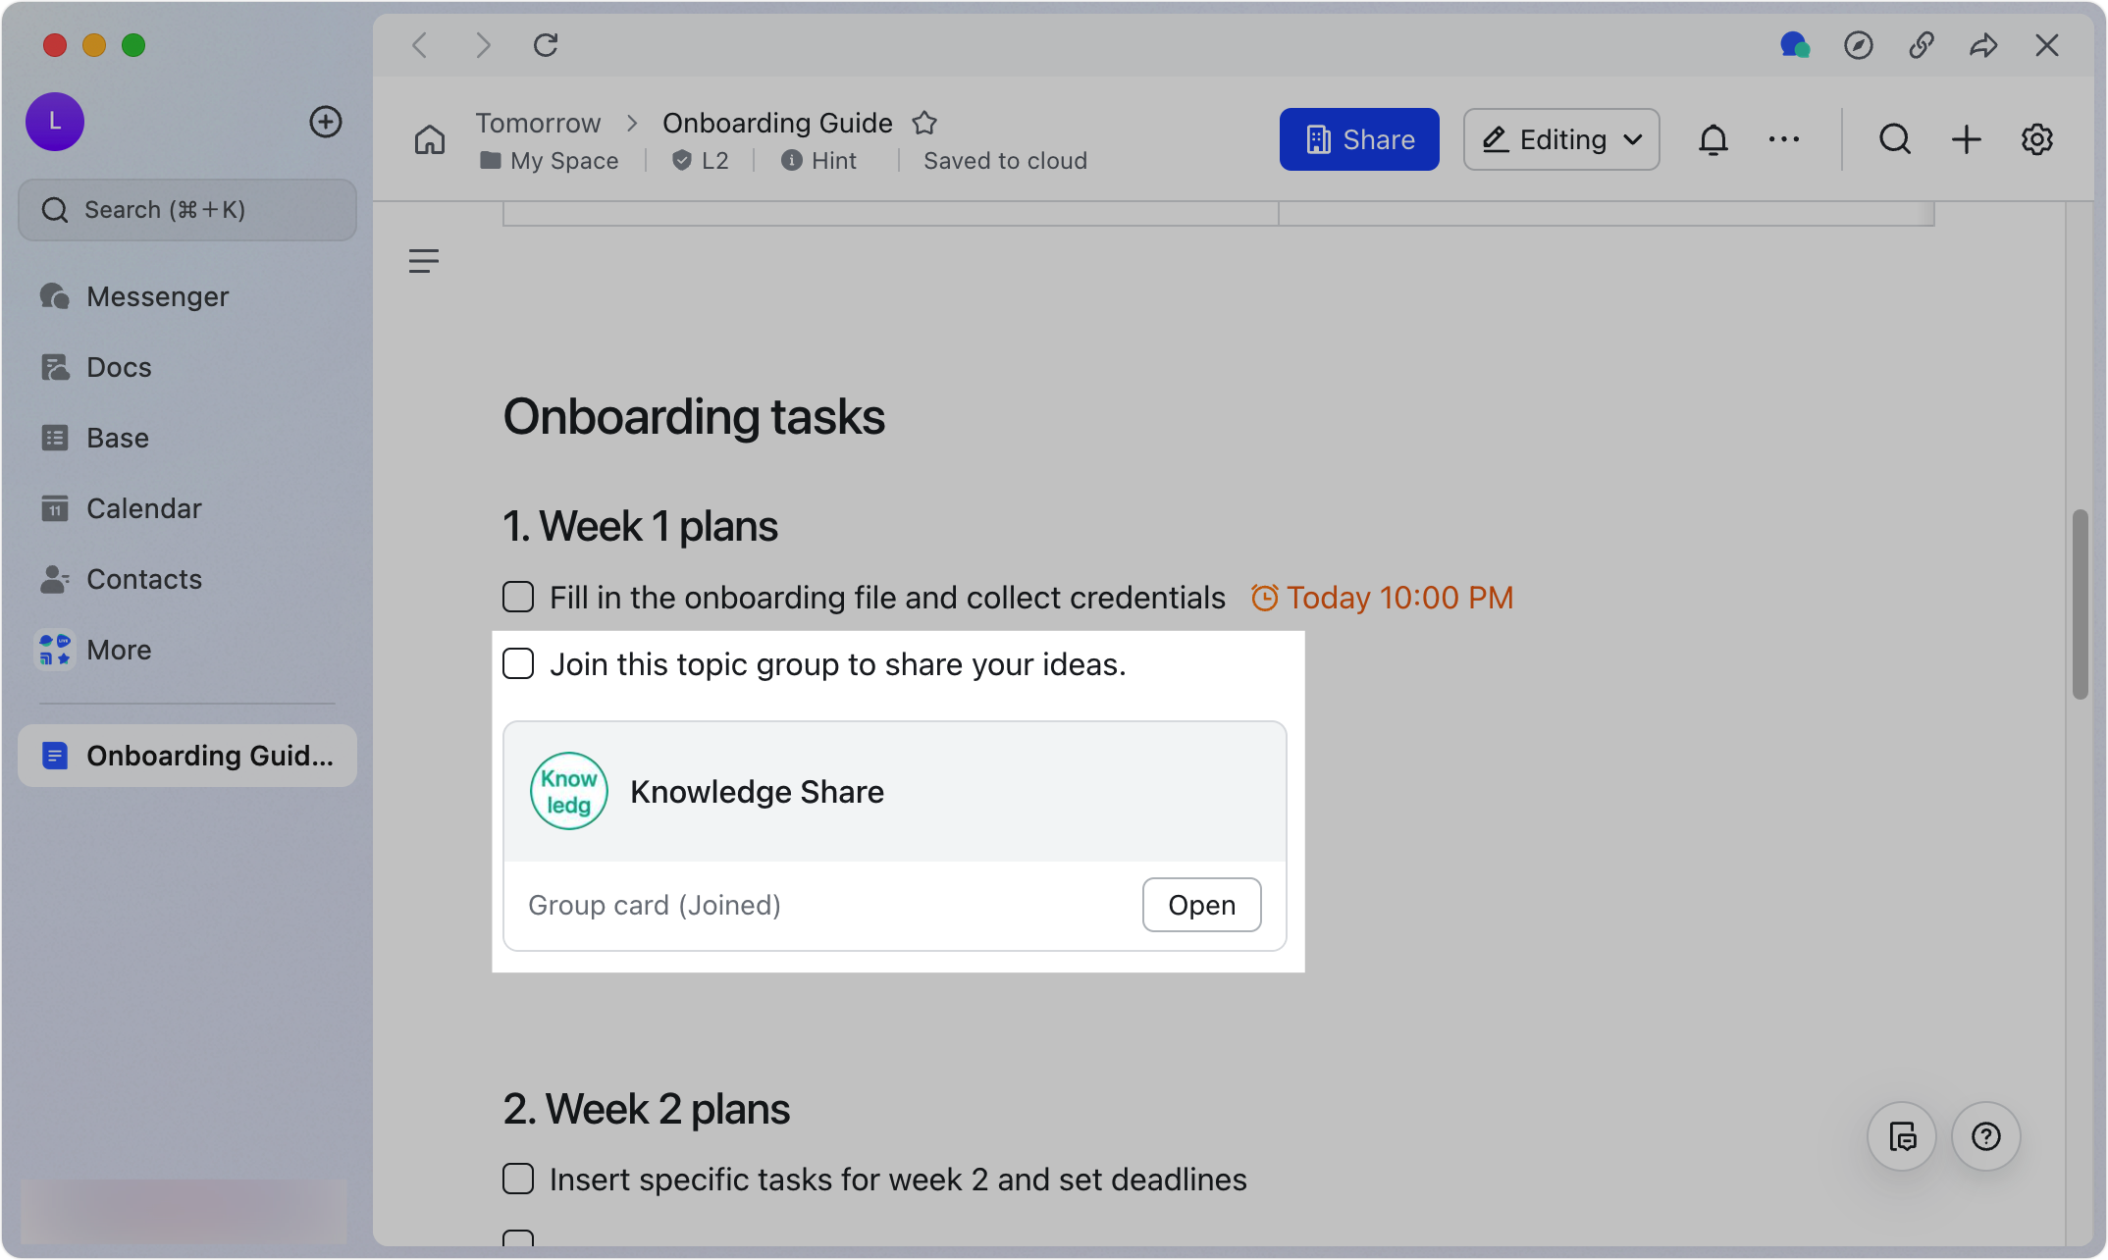Check off the onboarding file task

(x=517, y=597)
